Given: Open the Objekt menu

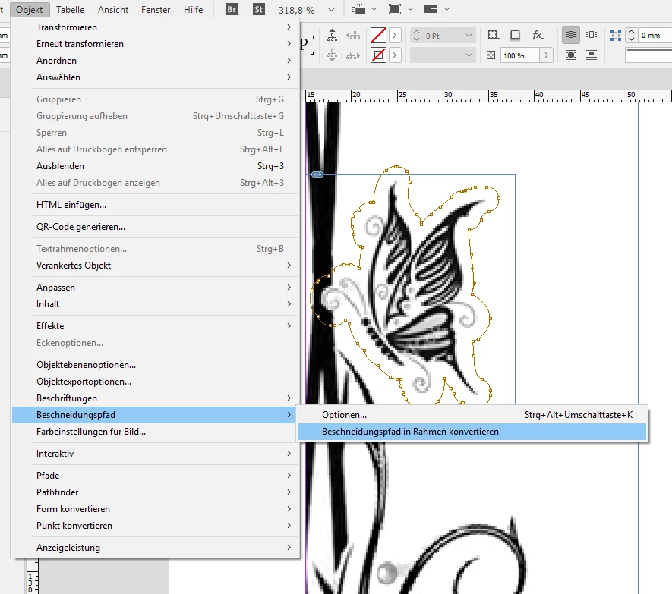Looking at the screenshot, I should (29, 9).
